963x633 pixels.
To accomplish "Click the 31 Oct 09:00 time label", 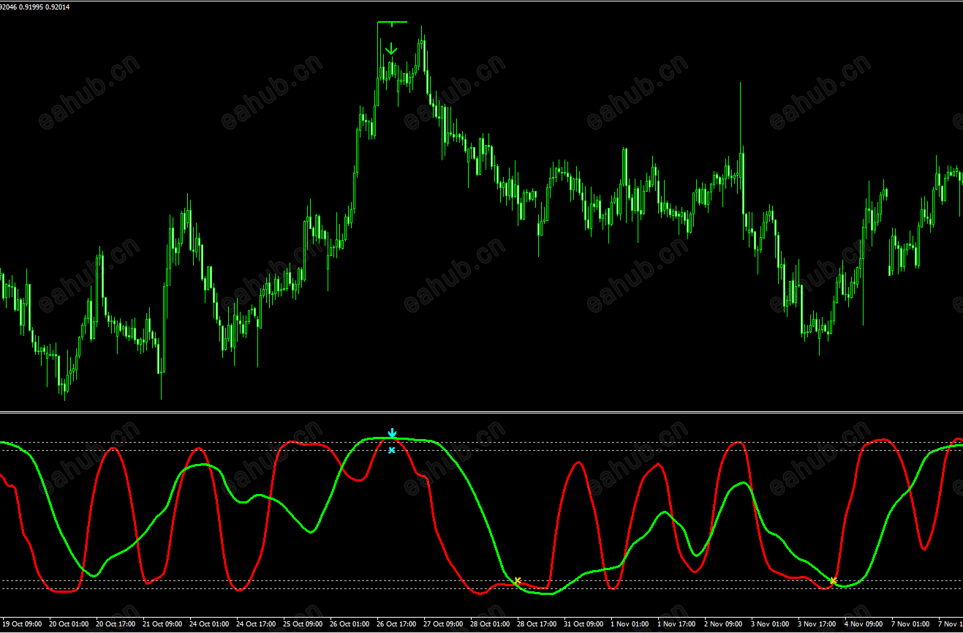I will 584,624.
